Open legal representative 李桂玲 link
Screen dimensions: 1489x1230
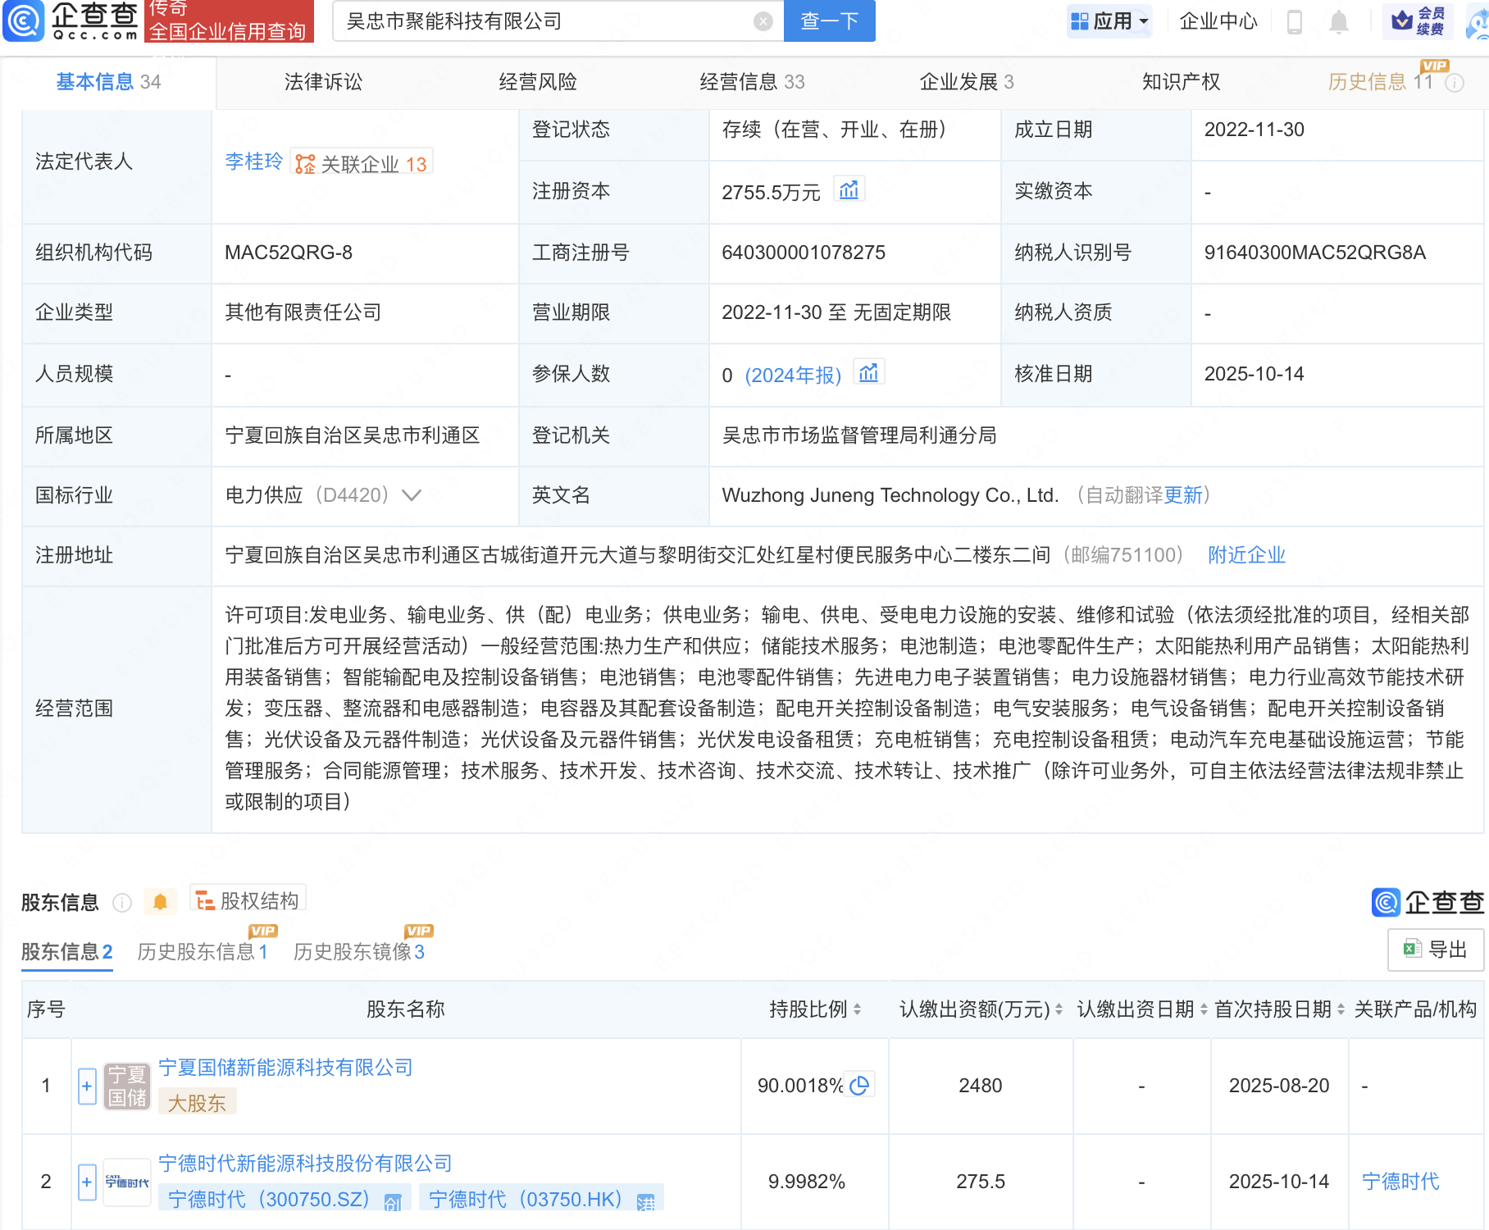click(x=253, y=162)
